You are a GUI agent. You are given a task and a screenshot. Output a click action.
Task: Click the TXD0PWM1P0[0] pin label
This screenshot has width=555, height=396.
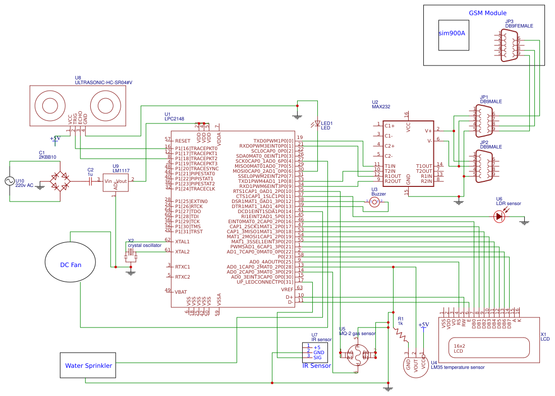[x=273, y=141]
